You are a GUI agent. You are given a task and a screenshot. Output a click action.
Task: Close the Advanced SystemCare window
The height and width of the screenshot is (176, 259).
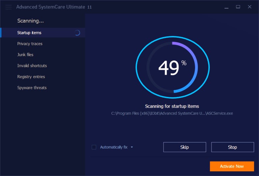(250, 7)
